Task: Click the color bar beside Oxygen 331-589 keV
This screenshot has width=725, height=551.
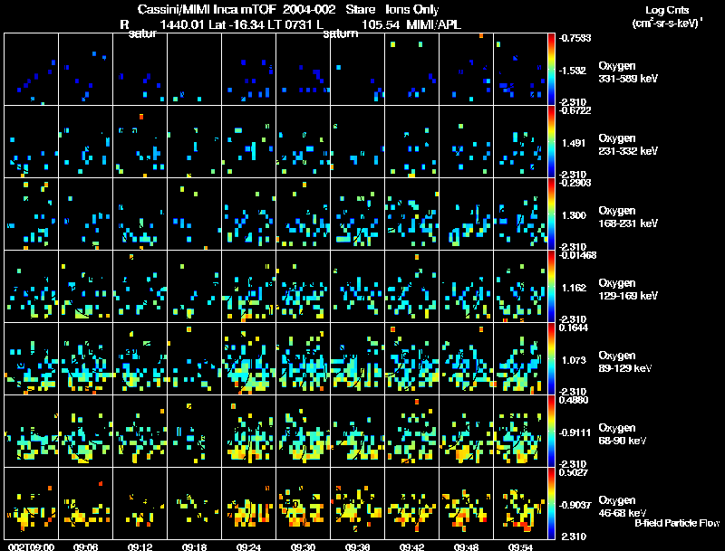Action: pyautogui.click(x=551, y=70)
